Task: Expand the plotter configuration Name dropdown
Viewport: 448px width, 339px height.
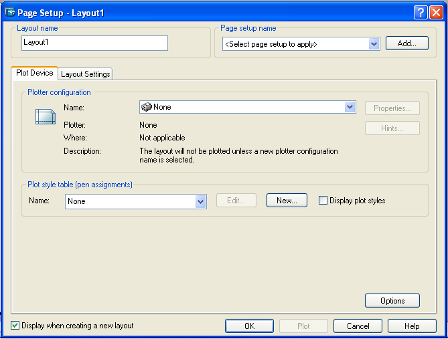Action: point(350,107)
